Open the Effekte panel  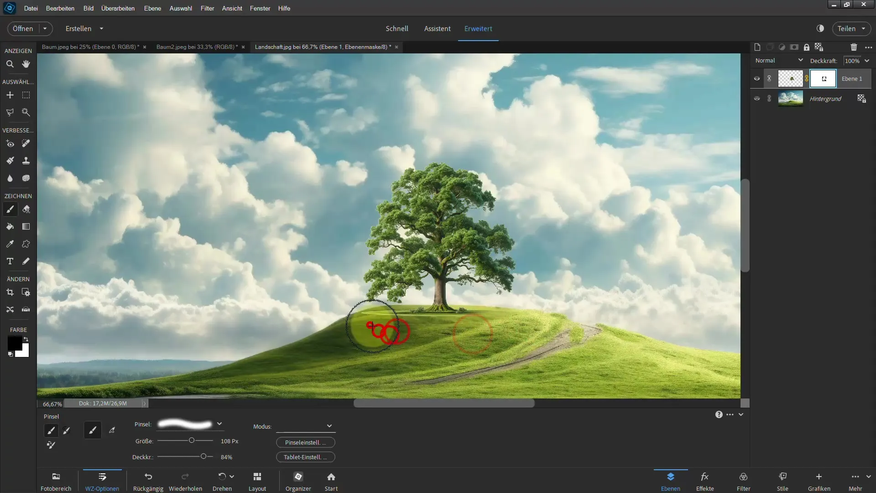705,482
